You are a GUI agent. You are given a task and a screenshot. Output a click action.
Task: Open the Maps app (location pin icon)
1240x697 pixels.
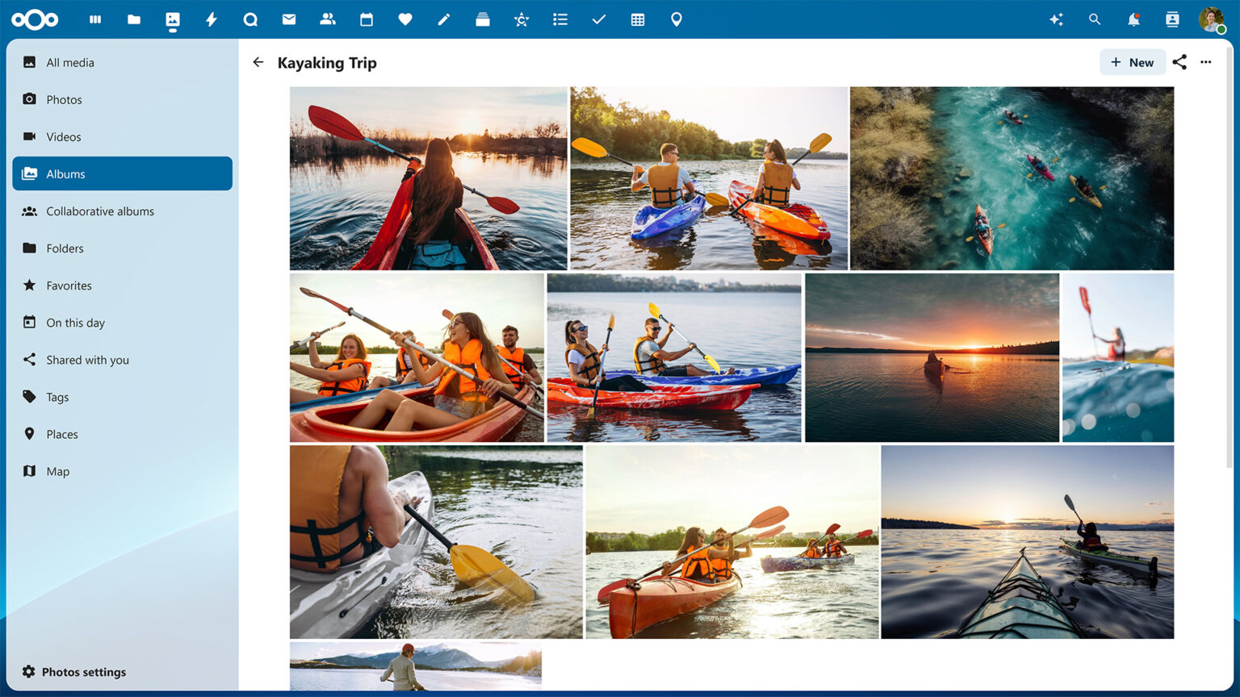pyautogui.click(x=677, y=19)
